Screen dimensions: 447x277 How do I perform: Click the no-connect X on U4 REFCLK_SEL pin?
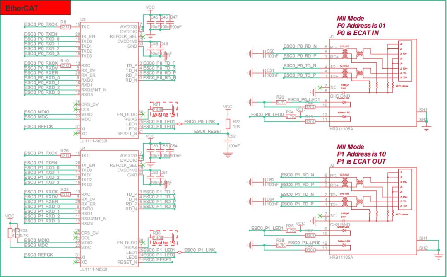coord(143,165)
